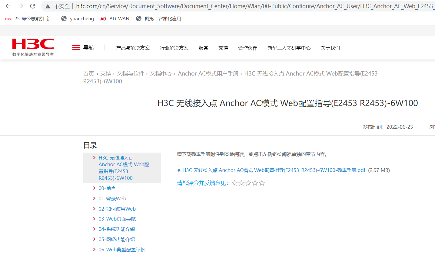Download the 整本手册.pdf manual link
Image resolution: width=435 pixels, height=255 pixels.
[x=274, y=170]
